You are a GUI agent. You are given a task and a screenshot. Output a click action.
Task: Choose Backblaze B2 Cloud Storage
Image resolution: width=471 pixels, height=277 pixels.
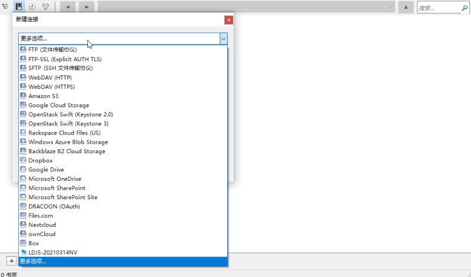(123, 151)
